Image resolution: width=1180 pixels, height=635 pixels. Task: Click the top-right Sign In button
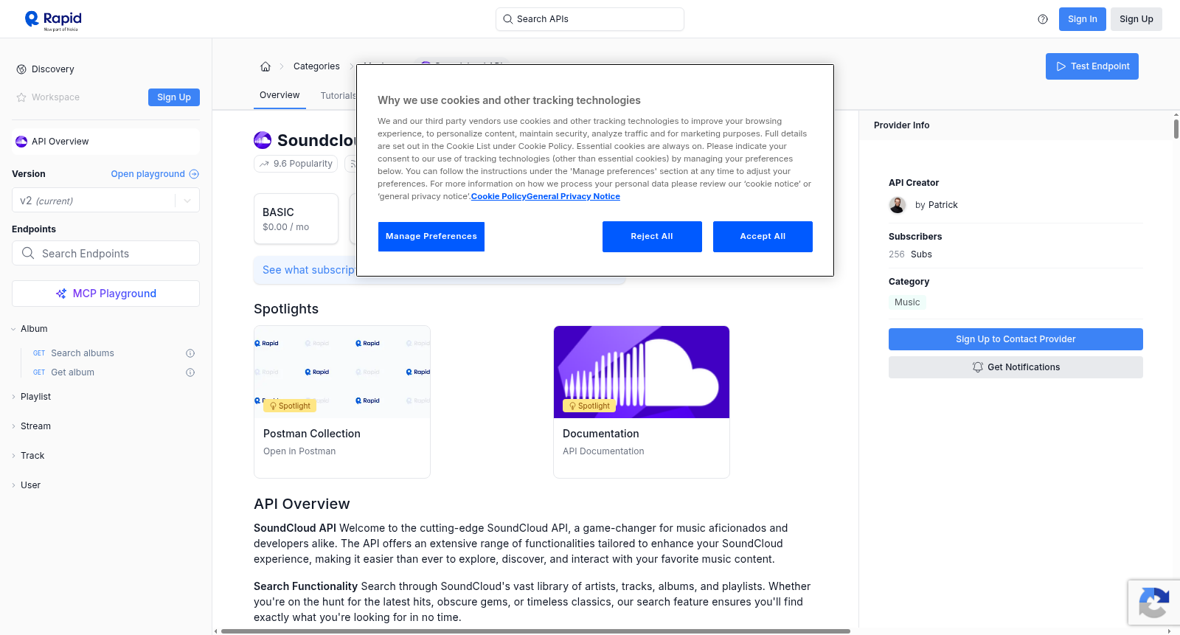(1083, 19)
